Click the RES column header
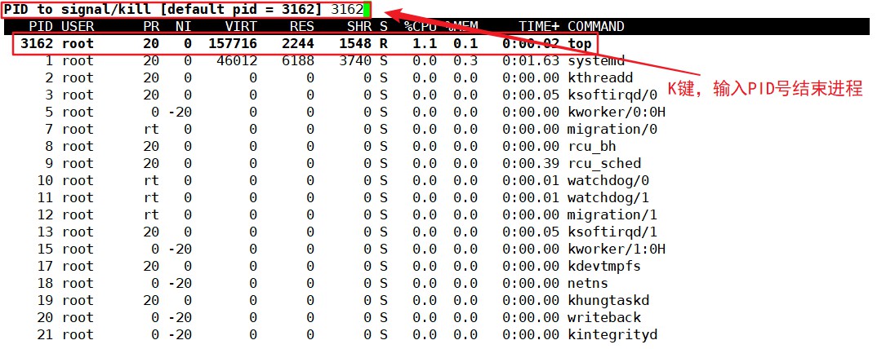The height and width of the screenshot is (349, 886). pos(302,26)
